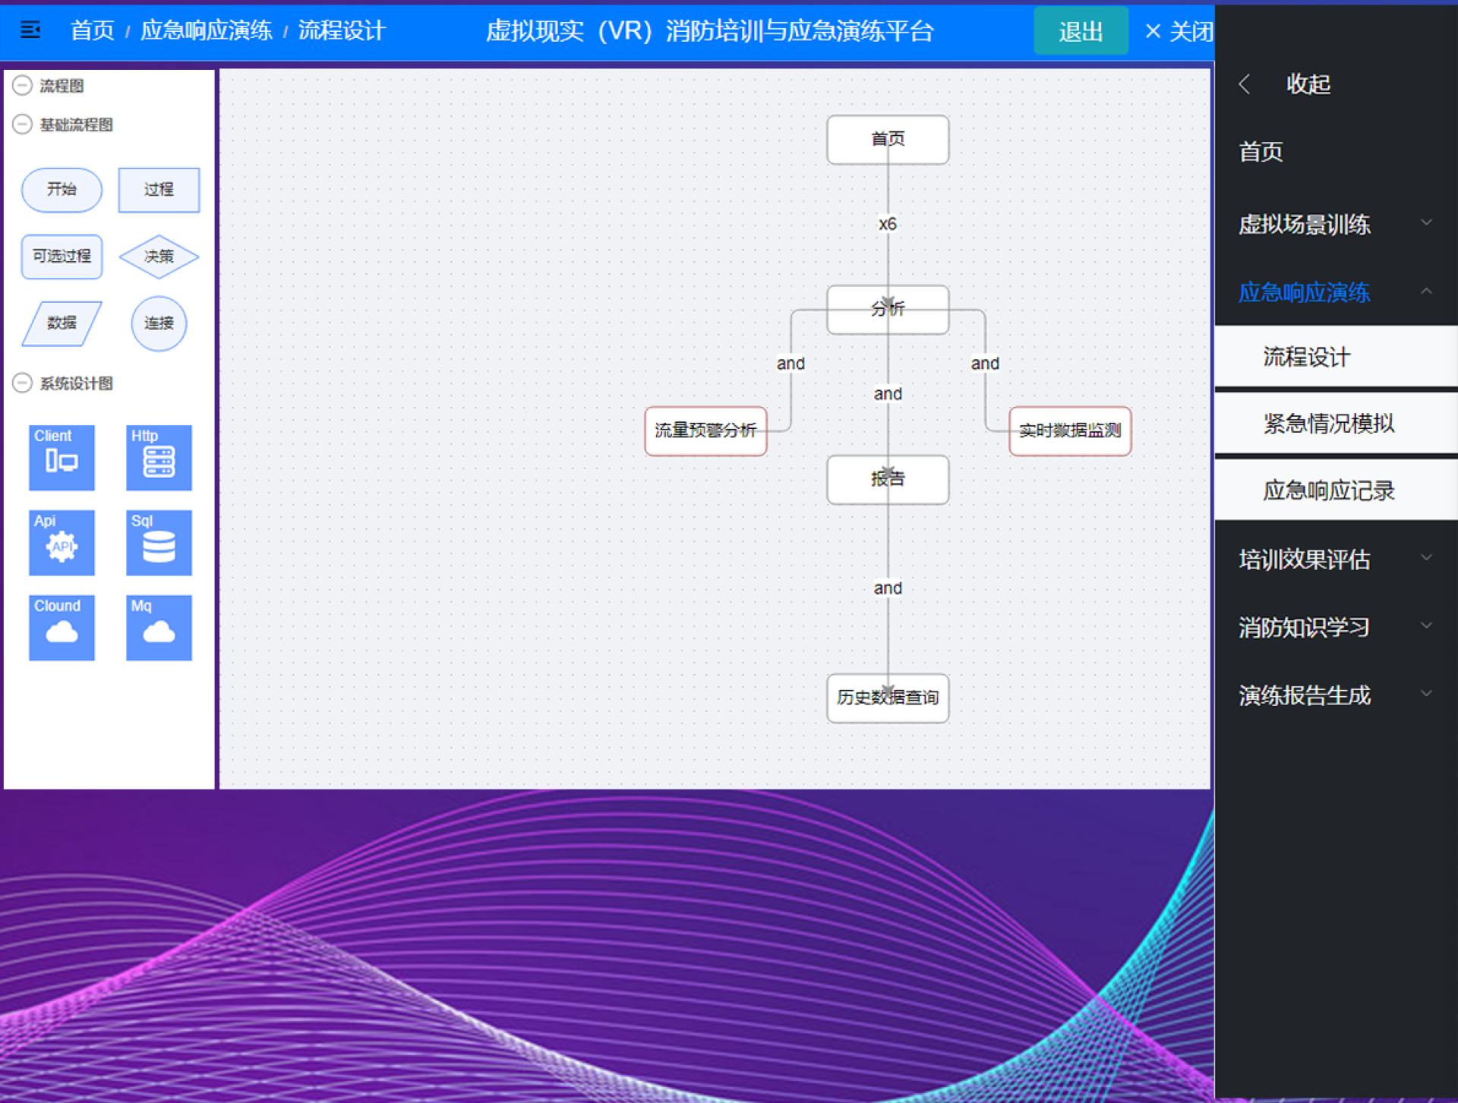Open the 应急响应记录 submenu item
Viewport: 1458px width, 1103px height.
pos(1329,490)
